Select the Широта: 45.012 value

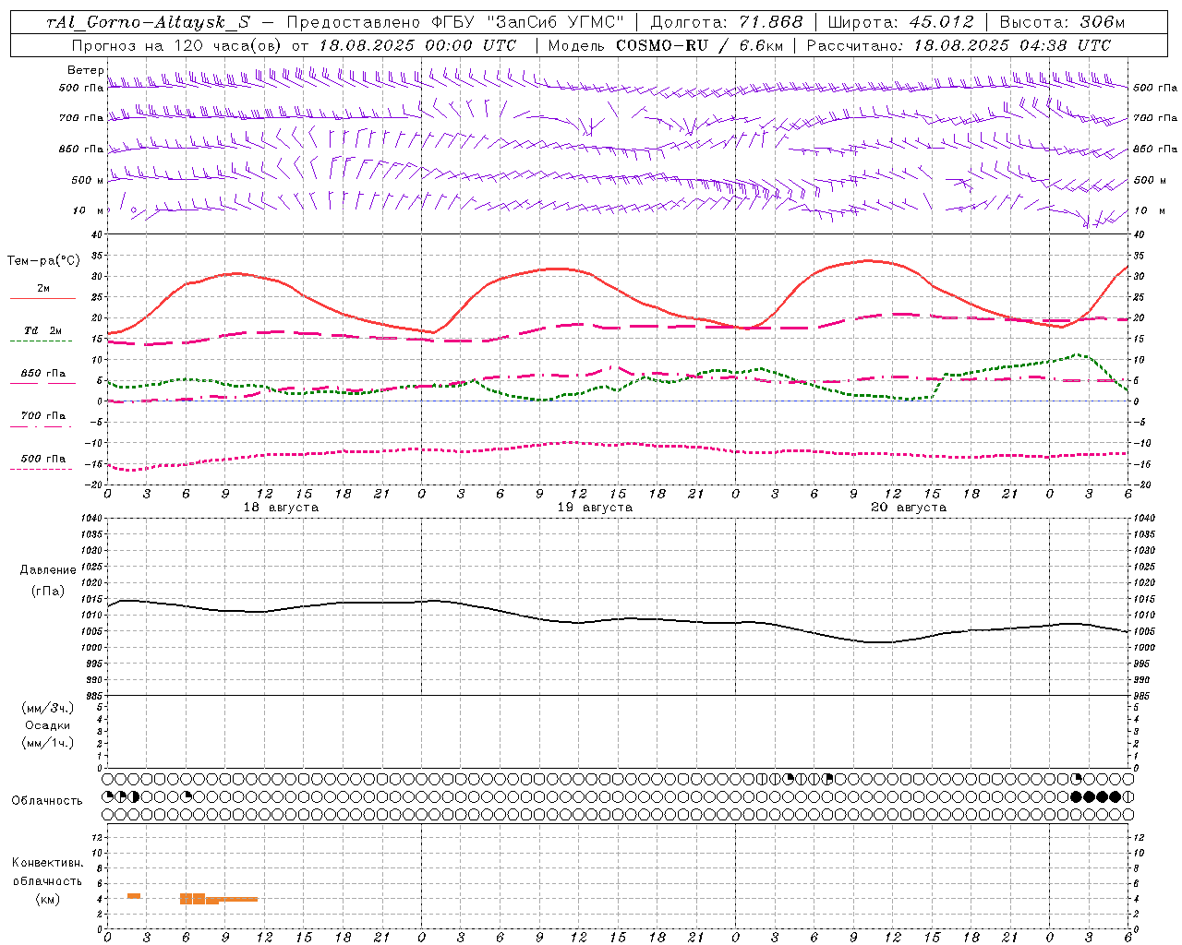901,23
